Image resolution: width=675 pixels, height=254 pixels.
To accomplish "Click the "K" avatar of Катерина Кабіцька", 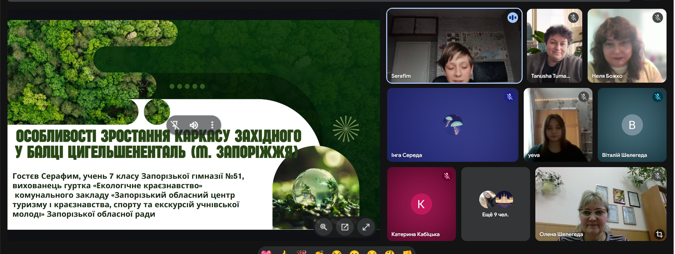I will (421, 204).
